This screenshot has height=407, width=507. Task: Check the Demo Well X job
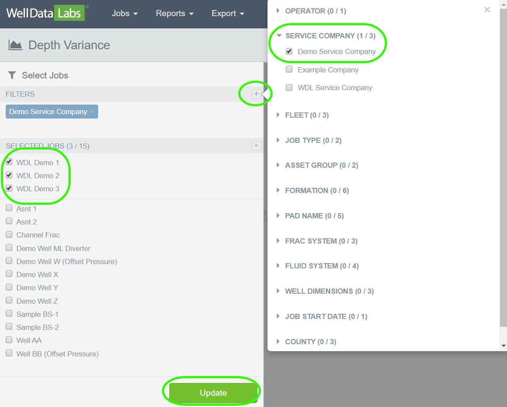click(9, 274)
